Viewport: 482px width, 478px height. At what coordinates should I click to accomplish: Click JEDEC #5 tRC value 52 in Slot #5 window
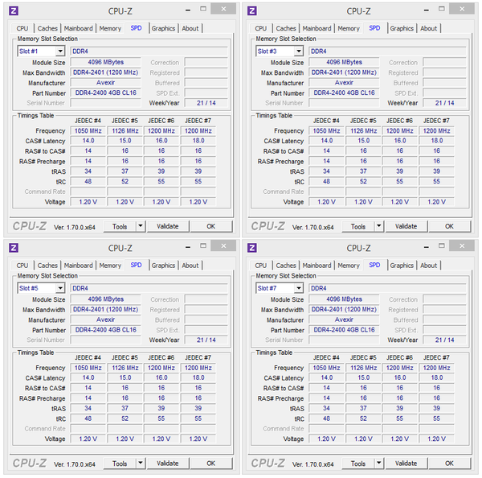coord(125,418)
